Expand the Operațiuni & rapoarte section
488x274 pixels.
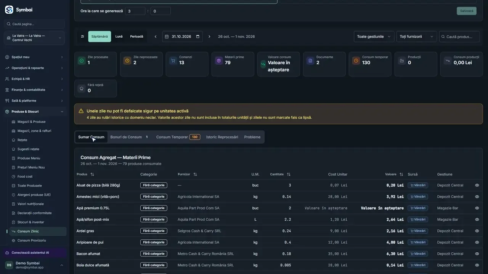[34, 68]
